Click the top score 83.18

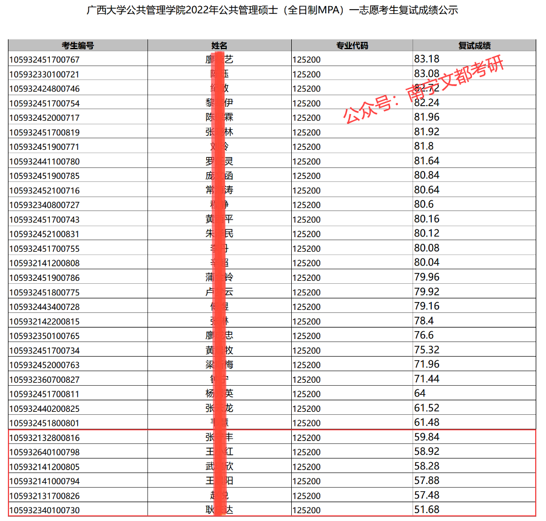(425, 59)
